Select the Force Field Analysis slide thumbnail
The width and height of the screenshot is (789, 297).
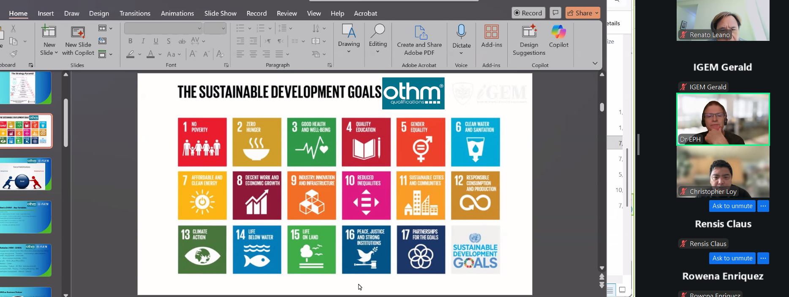pos(25,174)
